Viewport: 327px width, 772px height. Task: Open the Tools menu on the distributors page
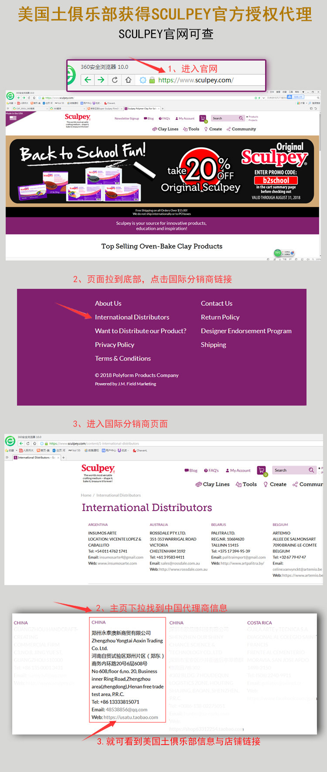click(246, 484)
